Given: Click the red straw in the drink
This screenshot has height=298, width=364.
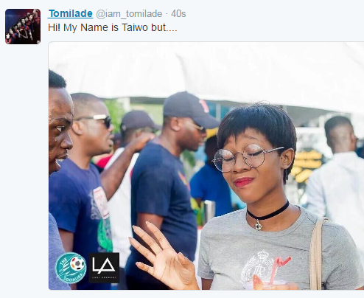Looking at the screenshot, I should [280, 268].
